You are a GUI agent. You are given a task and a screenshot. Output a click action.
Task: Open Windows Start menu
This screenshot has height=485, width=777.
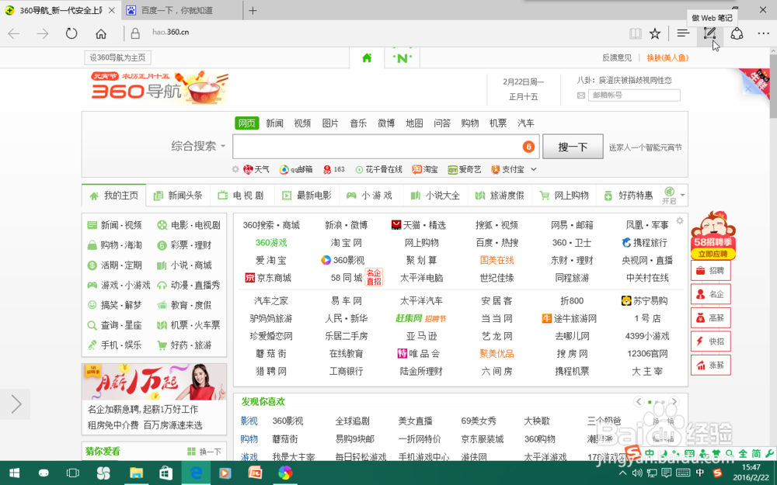tap(14, 473)
